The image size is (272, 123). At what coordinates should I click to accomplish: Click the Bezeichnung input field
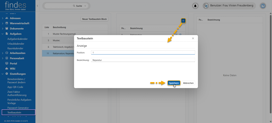tap(143, 60)
